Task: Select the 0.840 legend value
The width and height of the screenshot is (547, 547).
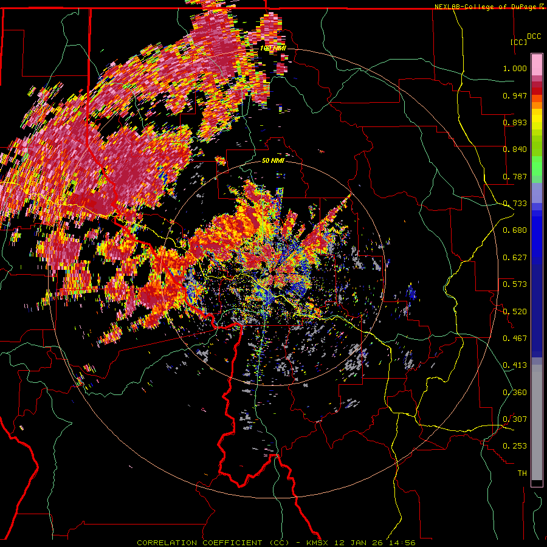Action: 515,150
